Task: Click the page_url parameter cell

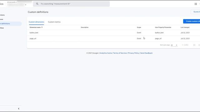Action: (158, 39)
